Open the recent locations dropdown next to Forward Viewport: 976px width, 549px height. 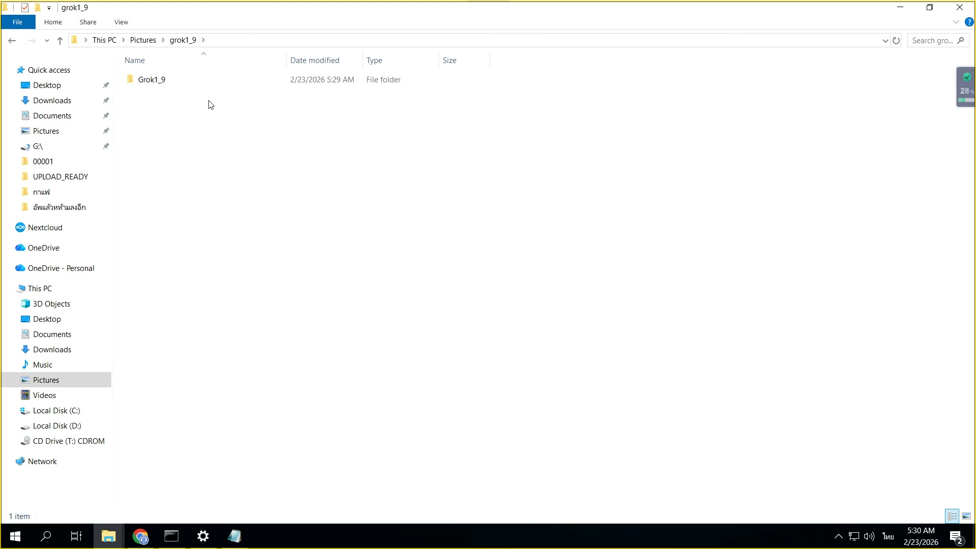[47, 40]
